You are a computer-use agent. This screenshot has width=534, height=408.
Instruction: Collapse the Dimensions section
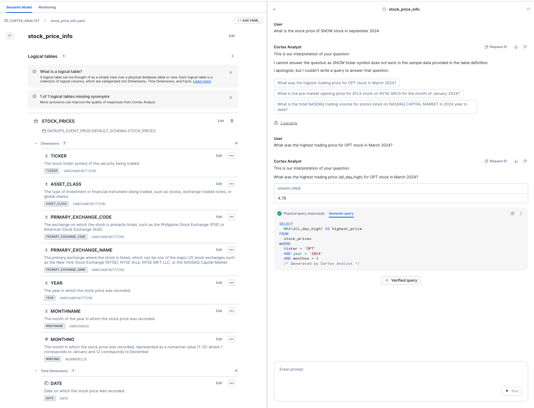tap(36, 144)
